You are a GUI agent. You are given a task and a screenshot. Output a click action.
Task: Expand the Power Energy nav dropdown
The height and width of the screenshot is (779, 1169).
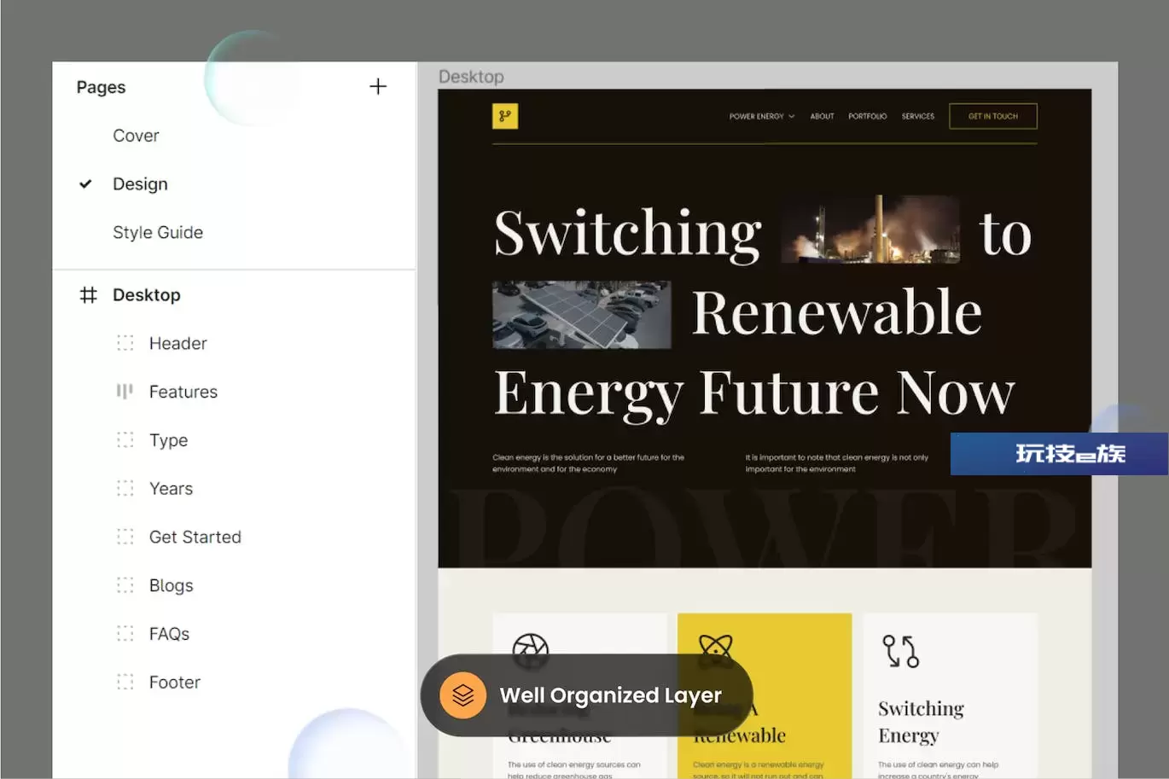[x=762, y=116]
